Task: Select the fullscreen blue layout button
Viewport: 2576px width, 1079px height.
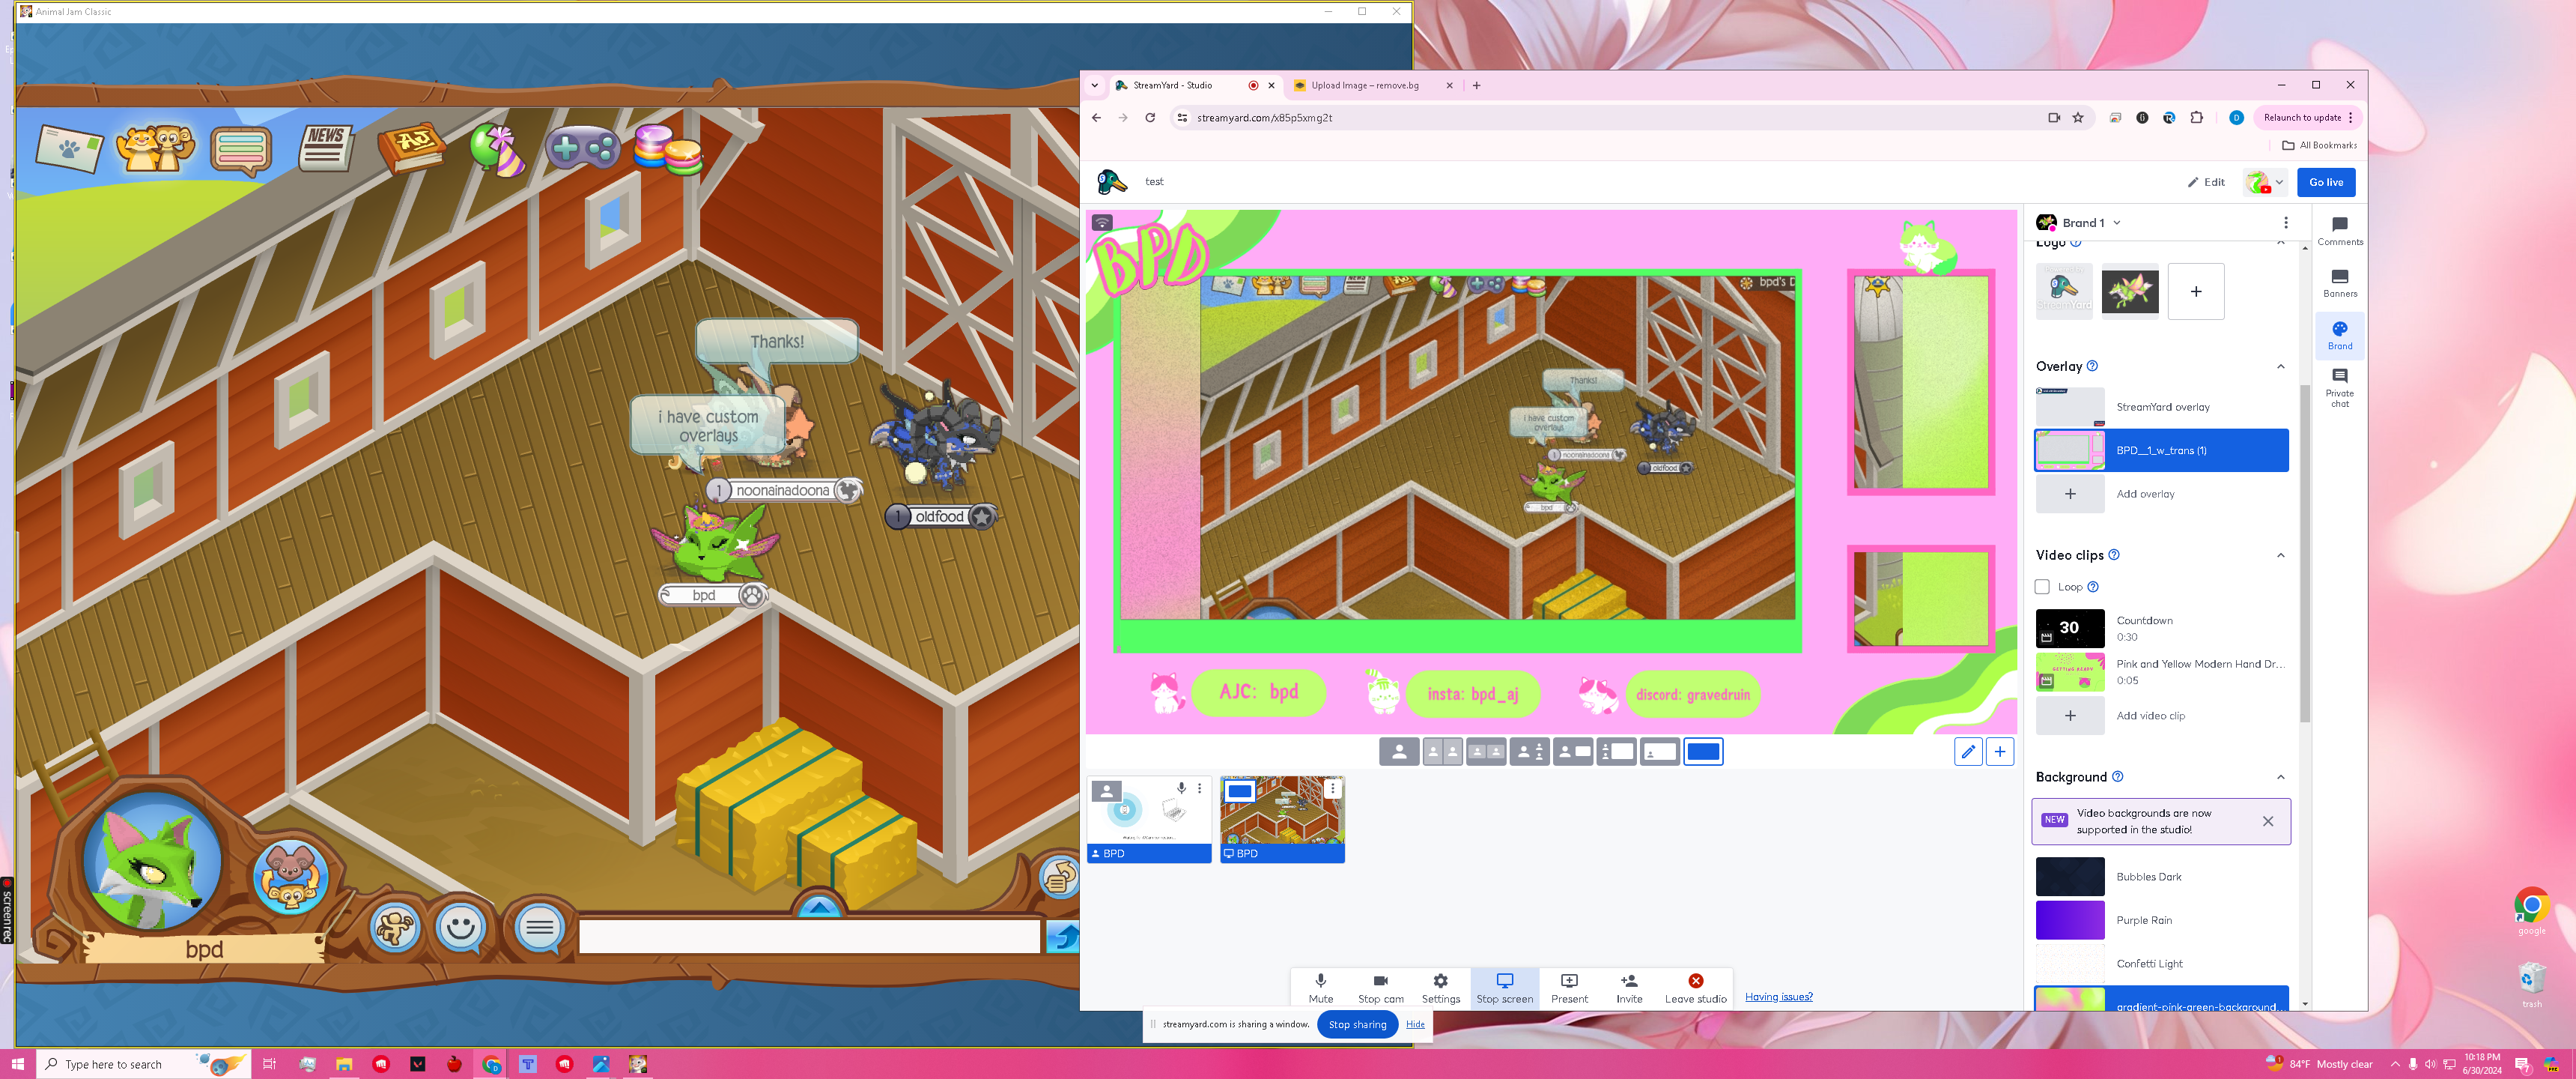Action: click(x=1702, y=752)
